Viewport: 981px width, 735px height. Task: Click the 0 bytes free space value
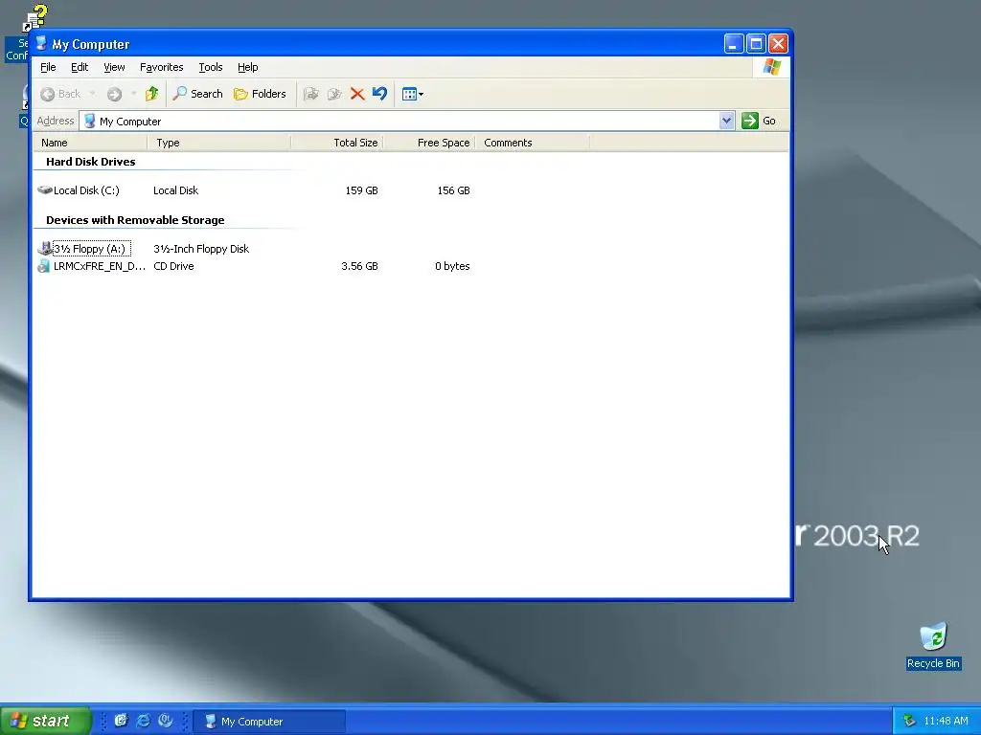click(452, 266)
